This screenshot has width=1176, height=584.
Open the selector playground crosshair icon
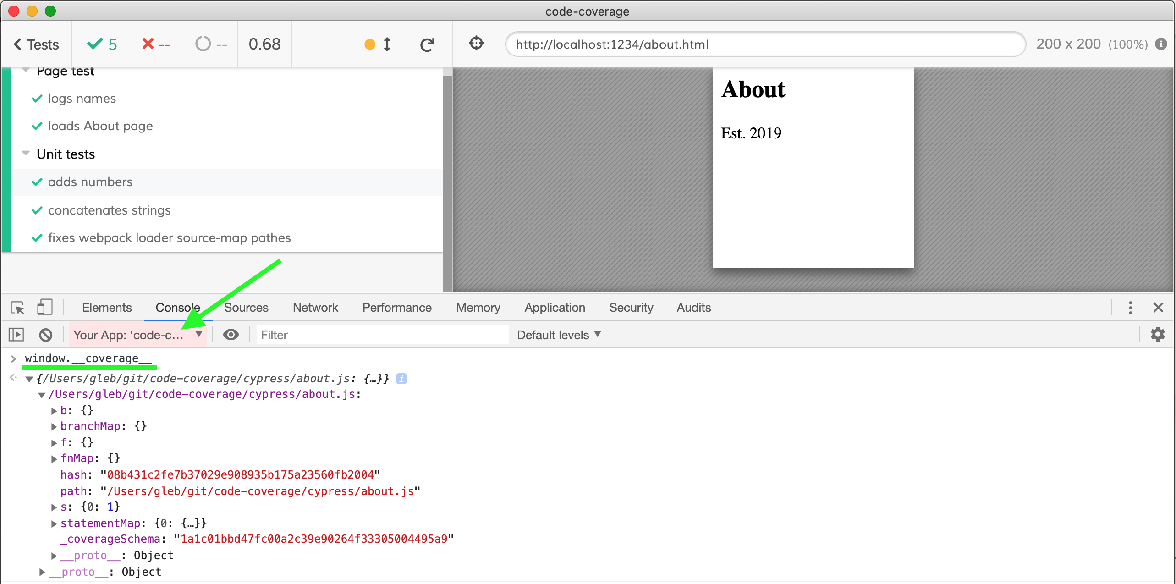[x=476, y=44]
